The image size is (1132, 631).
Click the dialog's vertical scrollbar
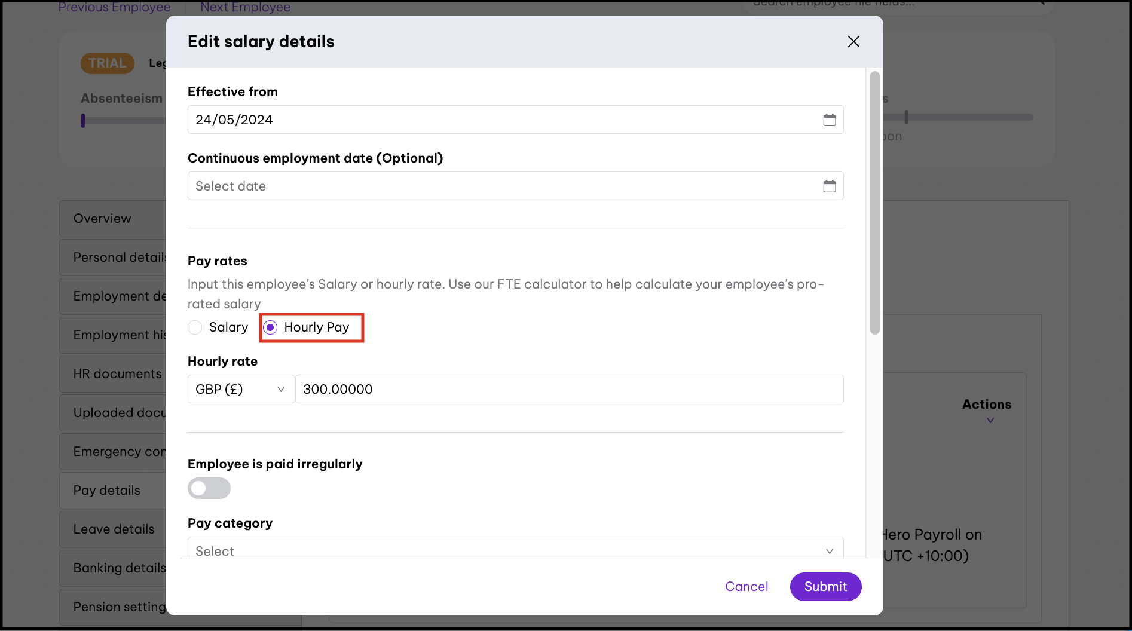874,203
